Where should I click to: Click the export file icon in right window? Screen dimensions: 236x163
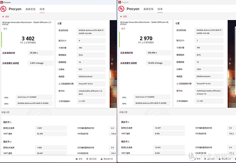tap(219, 159)
